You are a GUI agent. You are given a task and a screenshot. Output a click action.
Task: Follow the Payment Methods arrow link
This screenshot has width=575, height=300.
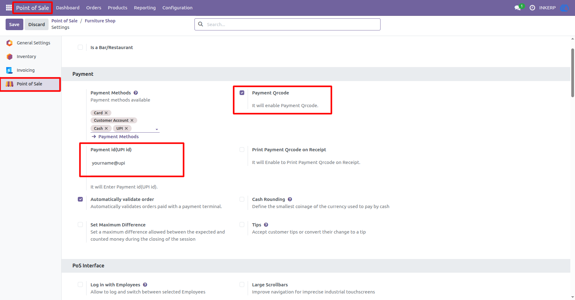click(115, 137)
